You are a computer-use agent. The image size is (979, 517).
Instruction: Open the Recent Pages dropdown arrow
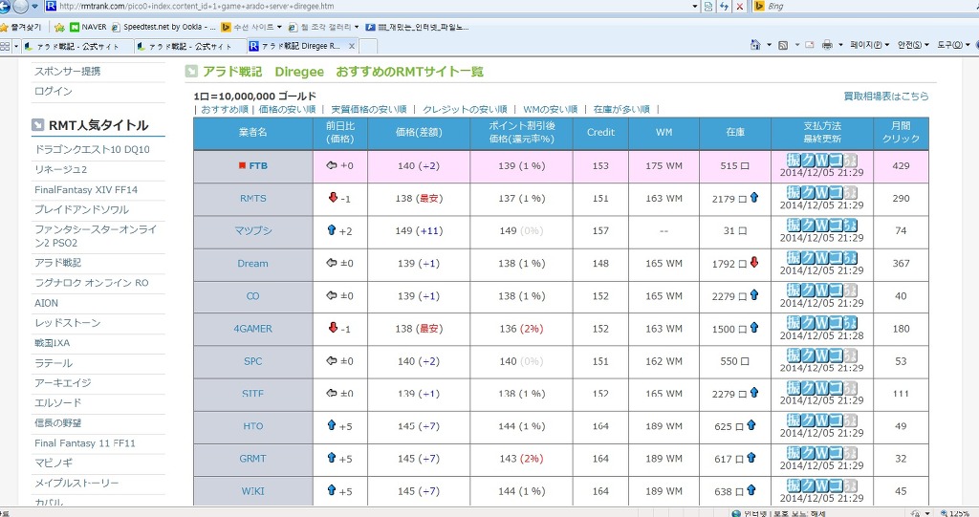[35, 7]
